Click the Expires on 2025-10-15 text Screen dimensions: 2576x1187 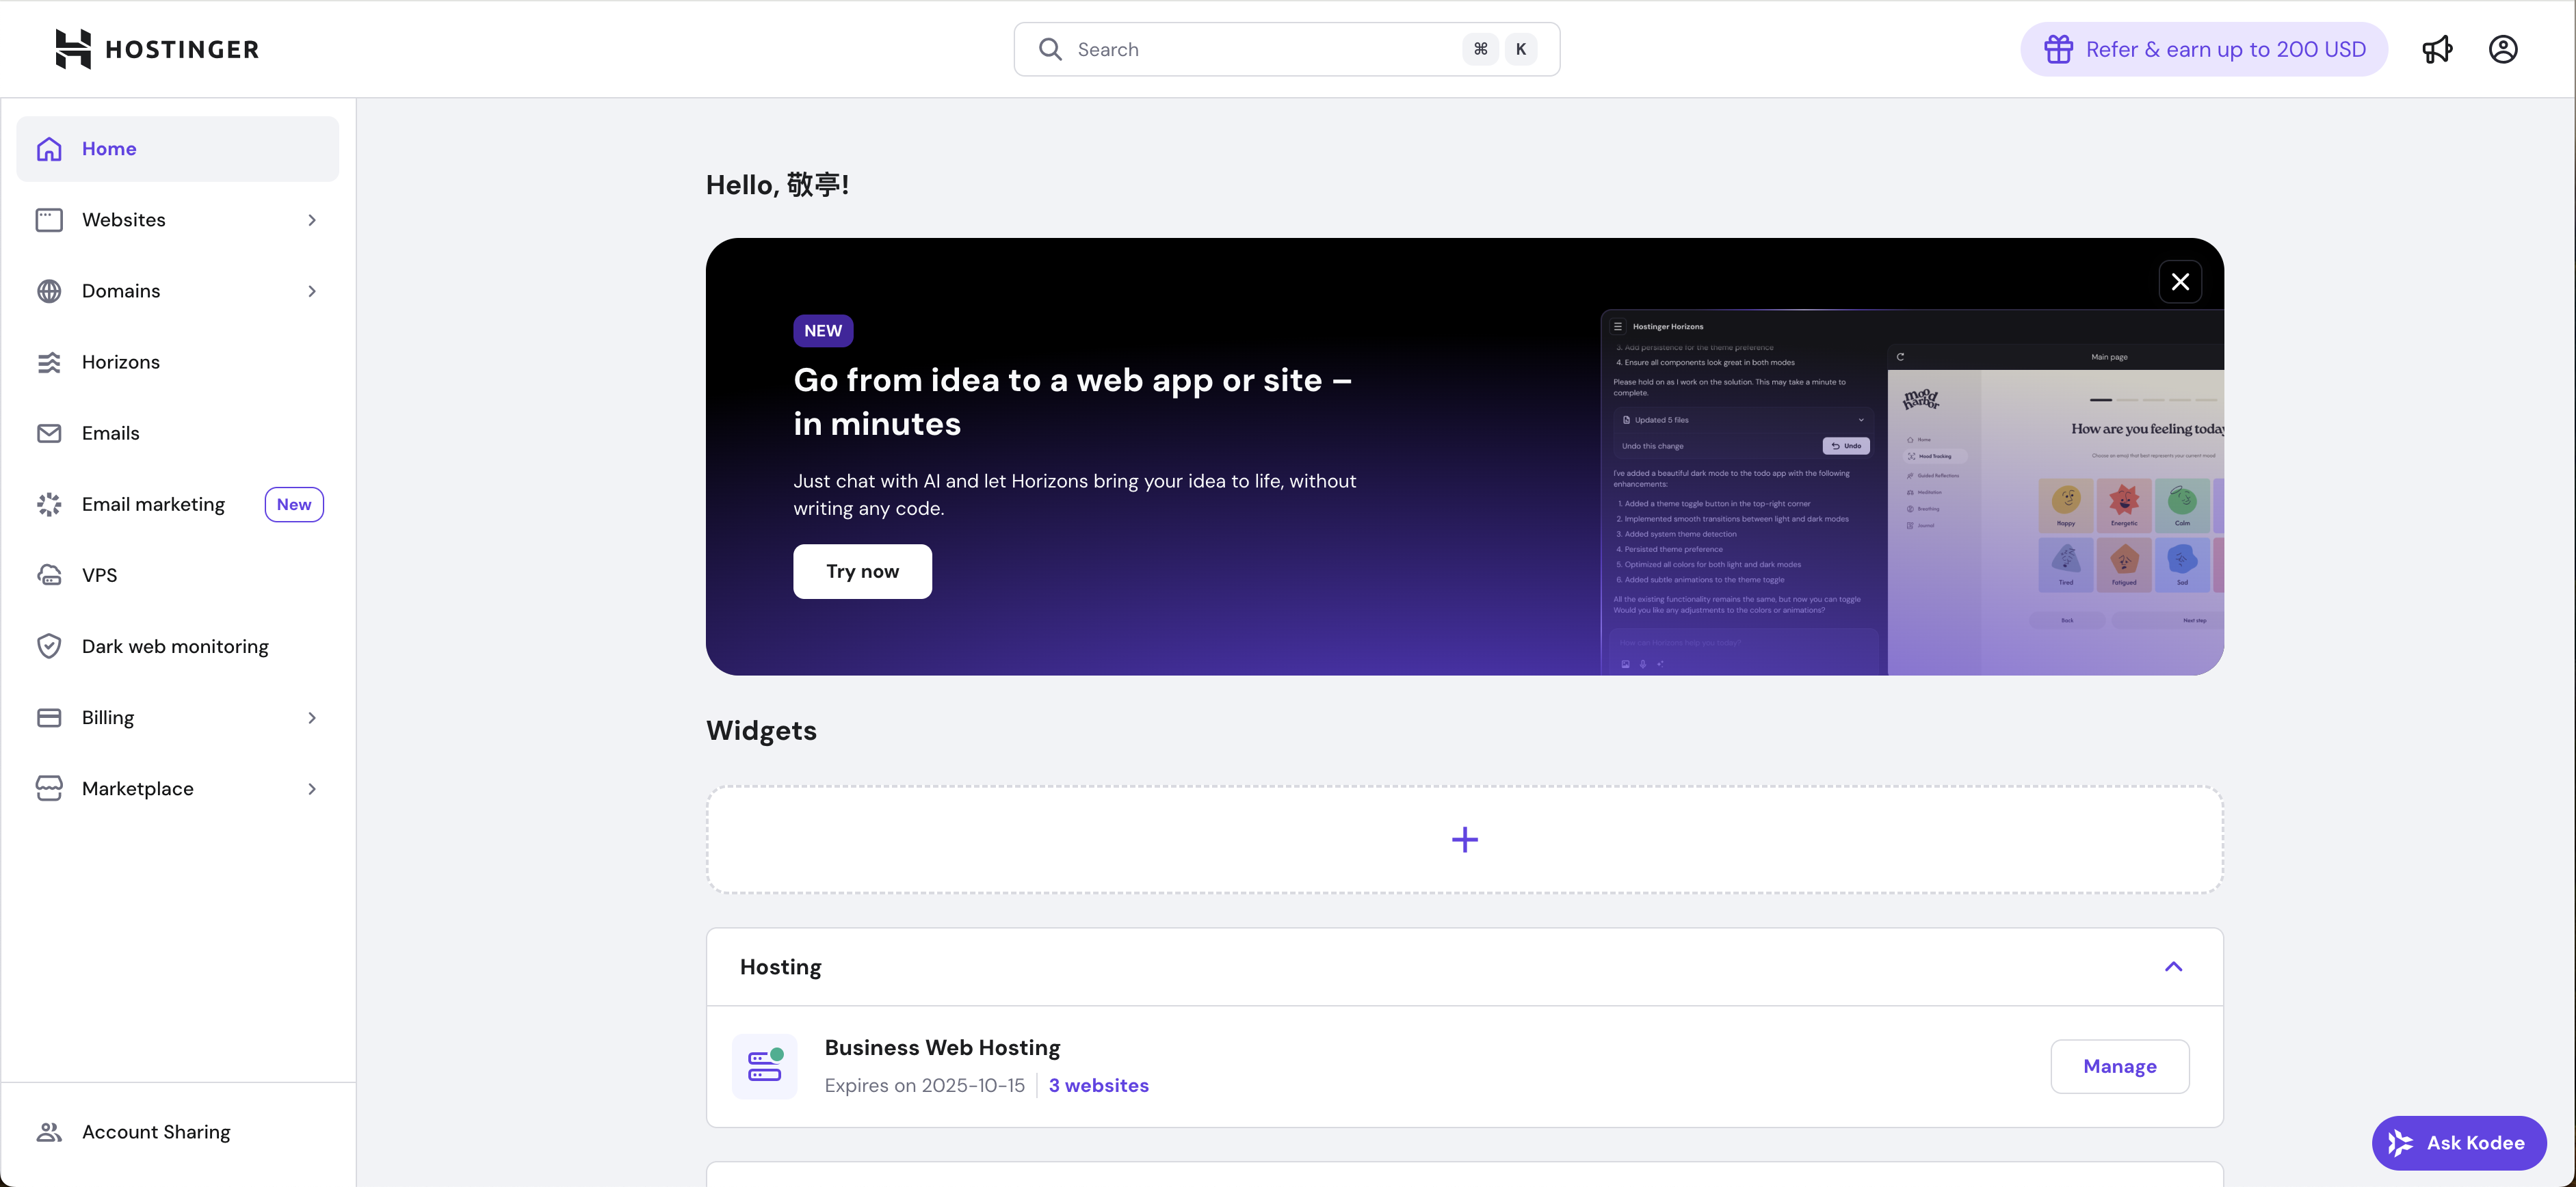tap(925, 1085)
